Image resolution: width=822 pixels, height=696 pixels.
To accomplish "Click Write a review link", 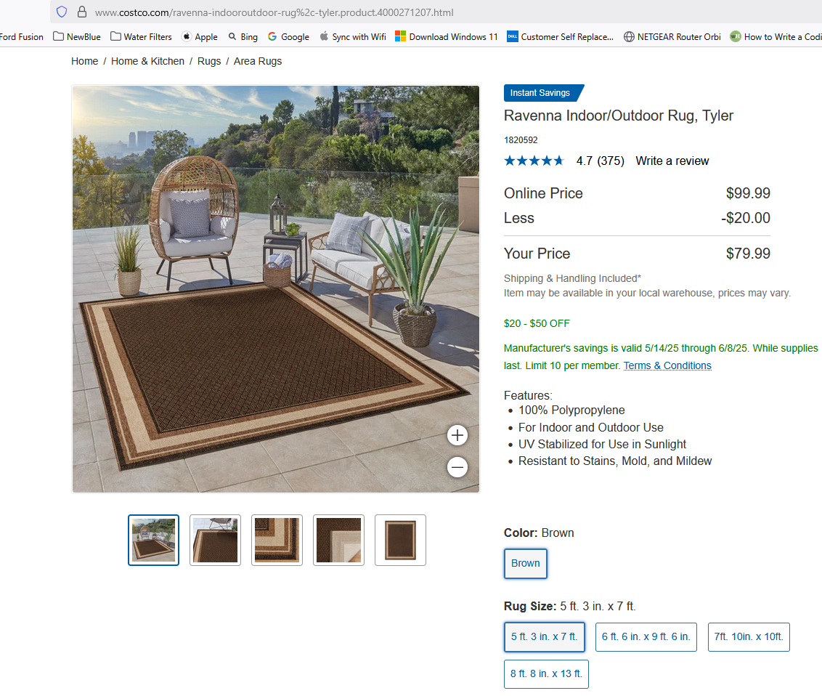I will (x=672, y=161).
